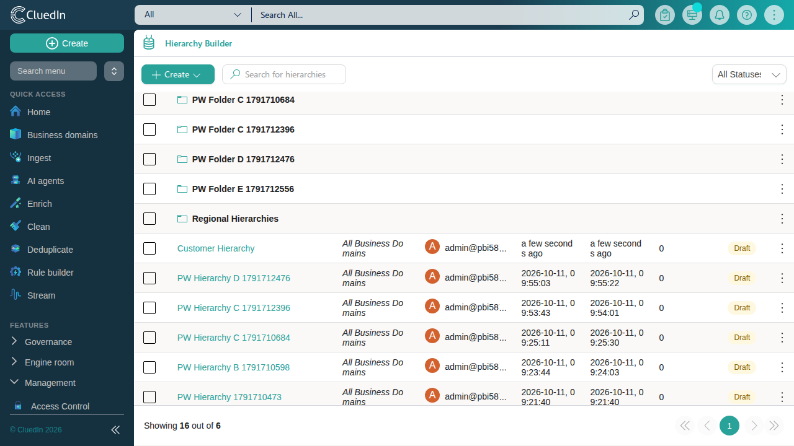Click the green Create button in the sidebar
The height and width of the screenshot is (446, 794).
(67, 43)
